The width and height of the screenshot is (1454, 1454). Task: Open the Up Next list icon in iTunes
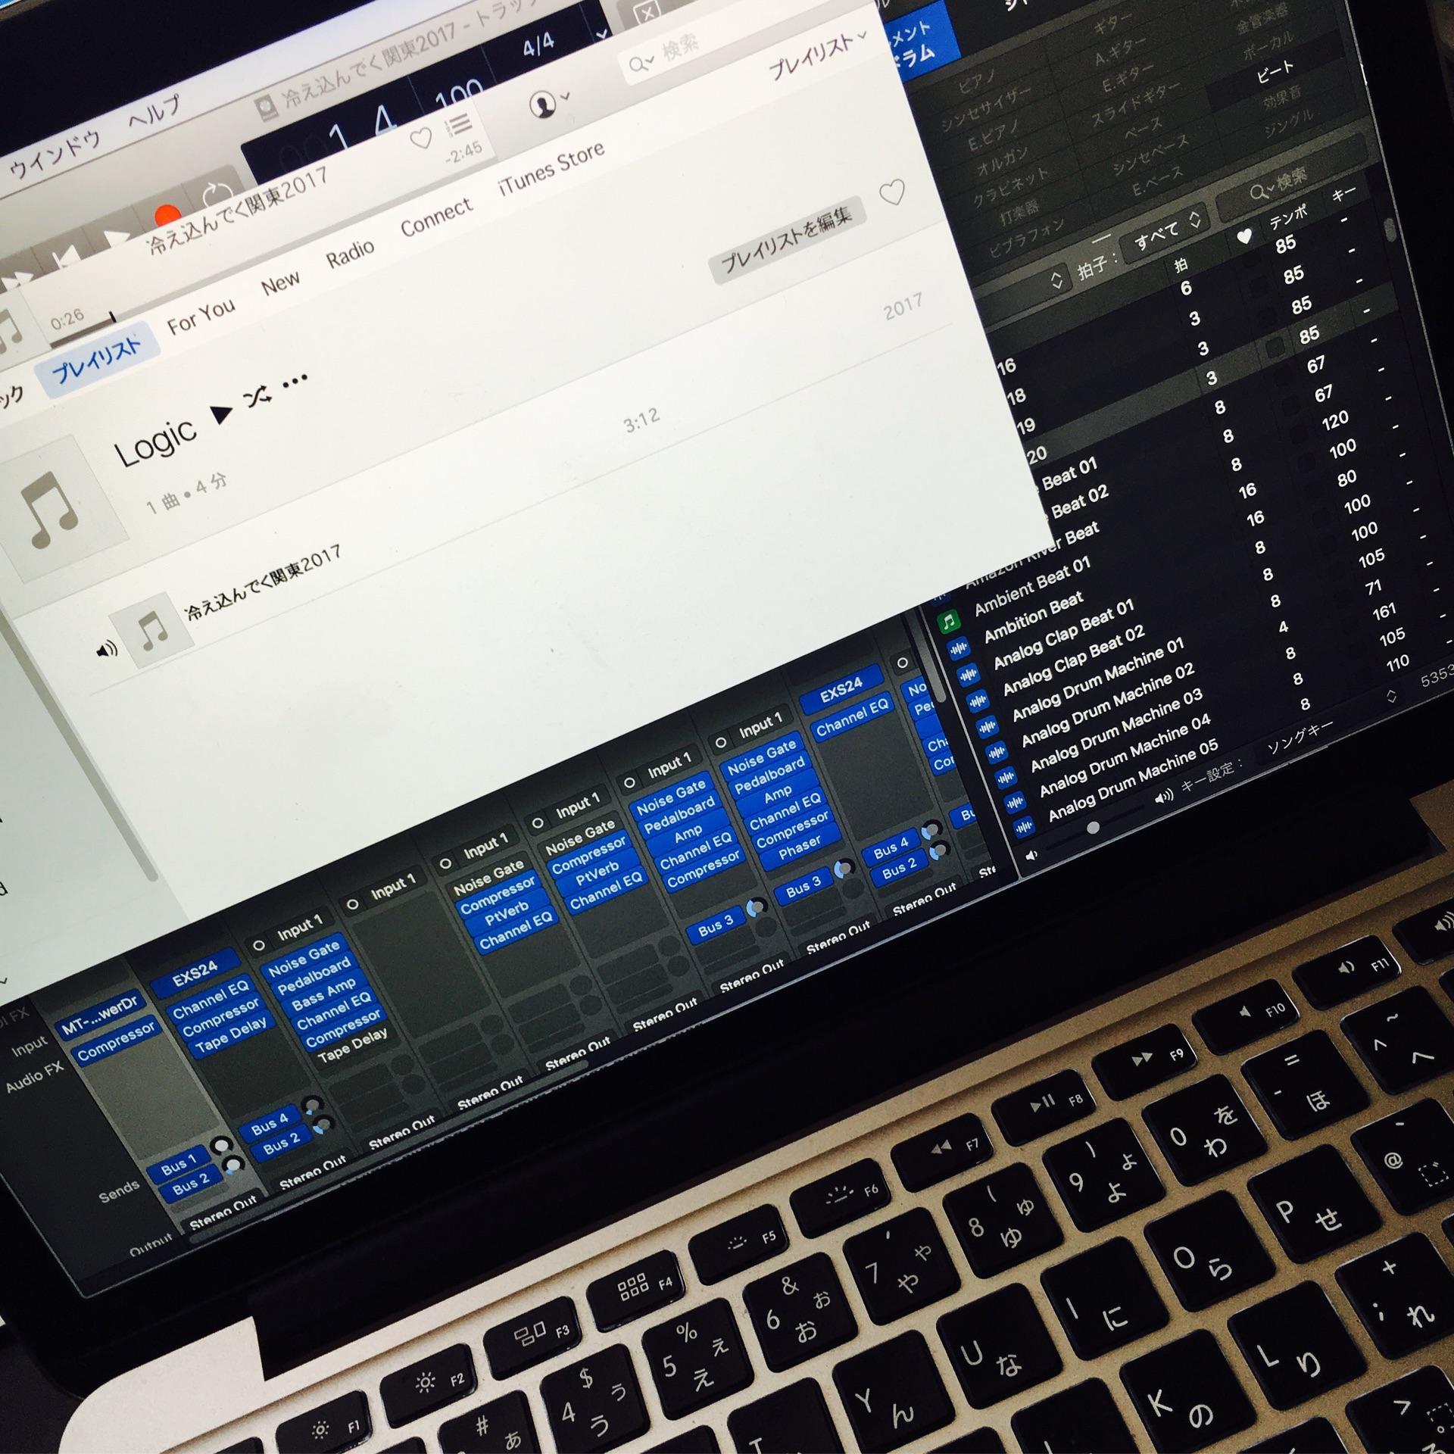pyautogui.click(x=457, y=125)
